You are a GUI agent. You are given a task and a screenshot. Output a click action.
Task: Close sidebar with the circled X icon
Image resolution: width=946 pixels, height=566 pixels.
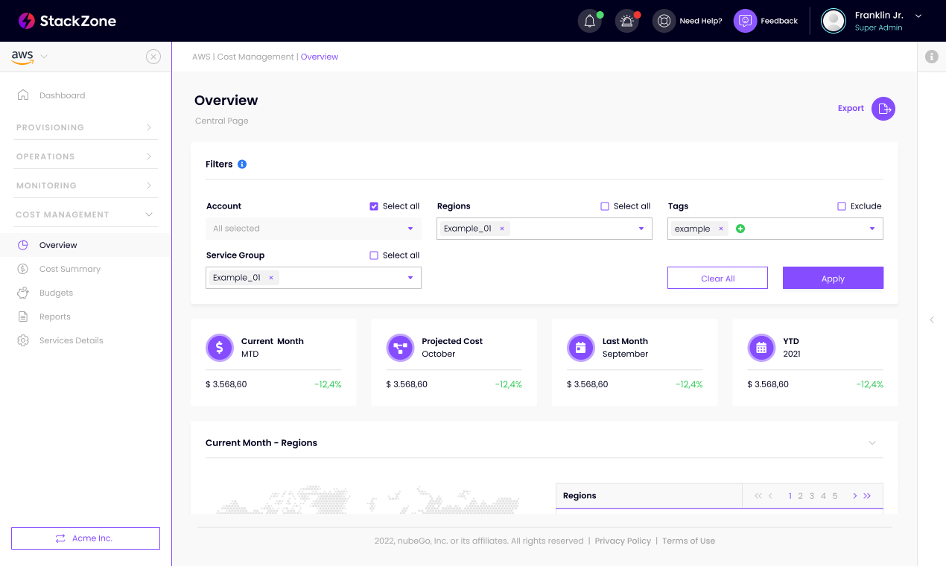153,57
